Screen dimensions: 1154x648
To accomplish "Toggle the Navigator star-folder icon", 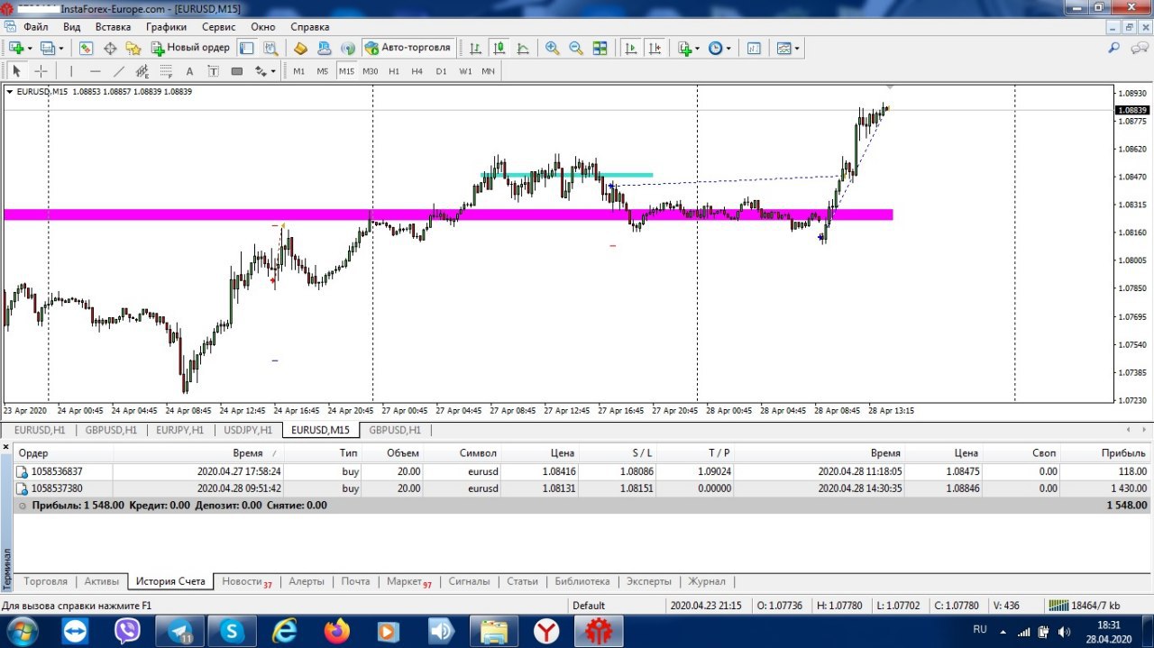I will point(133,48).
